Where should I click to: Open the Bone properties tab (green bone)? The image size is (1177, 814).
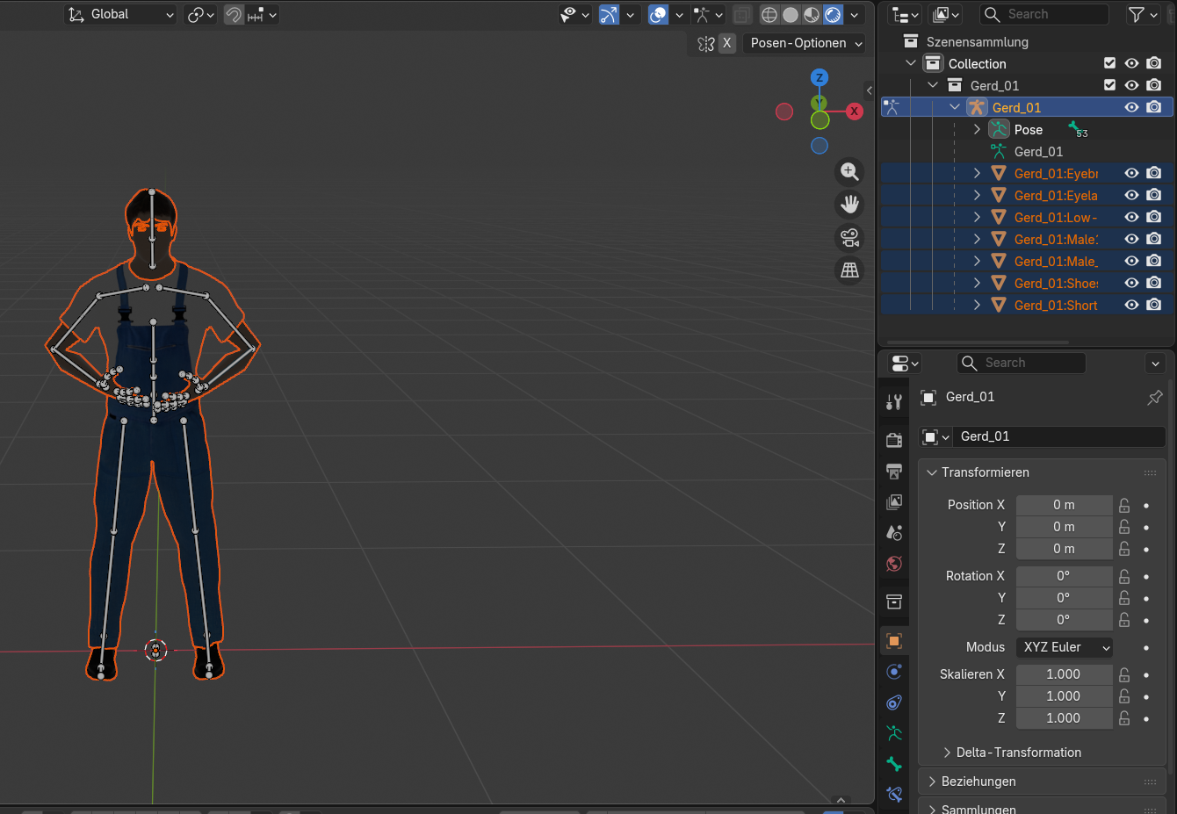pyautogui.click(x=894, y=764)
